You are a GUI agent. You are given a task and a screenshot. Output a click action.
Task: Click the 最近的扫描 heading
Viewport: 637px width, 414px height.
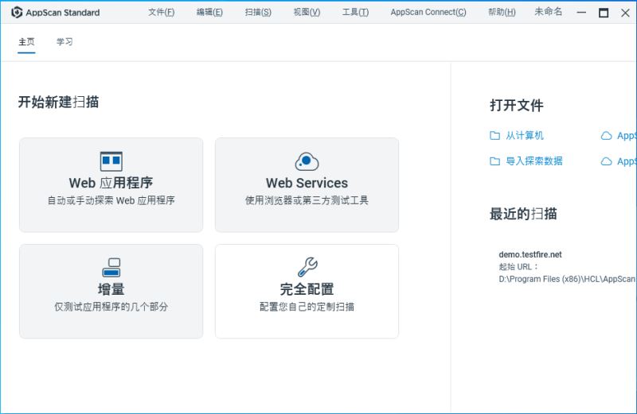(523, 214)
